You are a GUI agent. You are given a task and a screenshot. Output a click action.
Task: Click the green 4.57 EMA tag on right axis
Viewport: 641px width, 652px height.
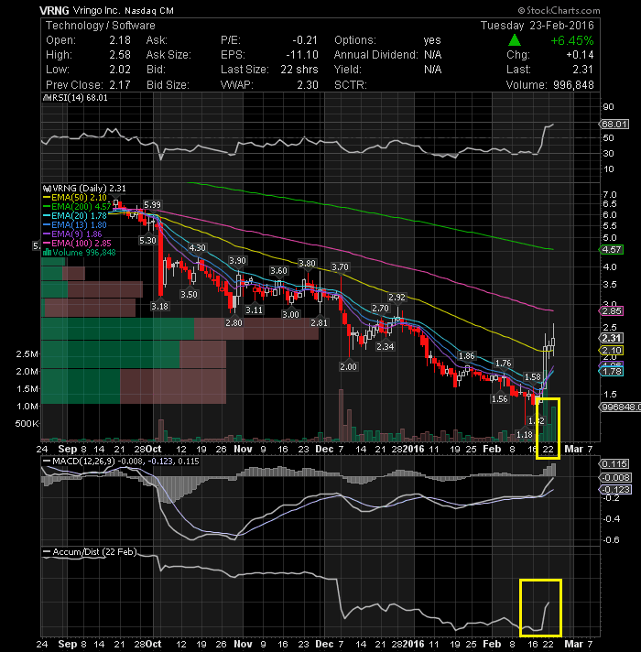611,250
